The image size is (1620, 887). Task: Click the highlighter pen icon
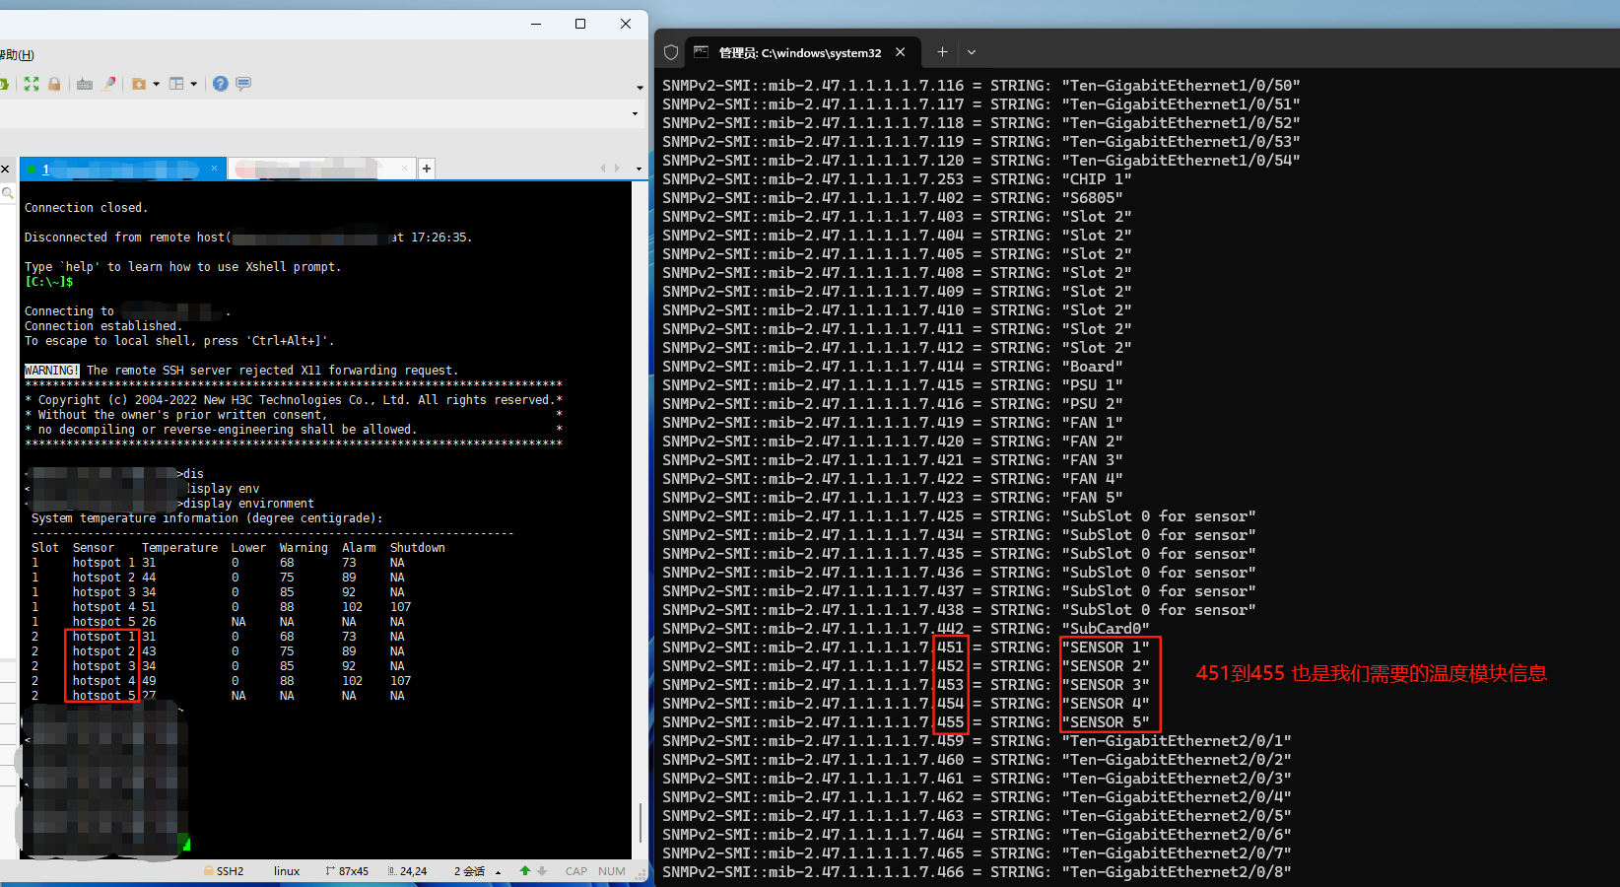pyautogui.click(x=108, y=84)
